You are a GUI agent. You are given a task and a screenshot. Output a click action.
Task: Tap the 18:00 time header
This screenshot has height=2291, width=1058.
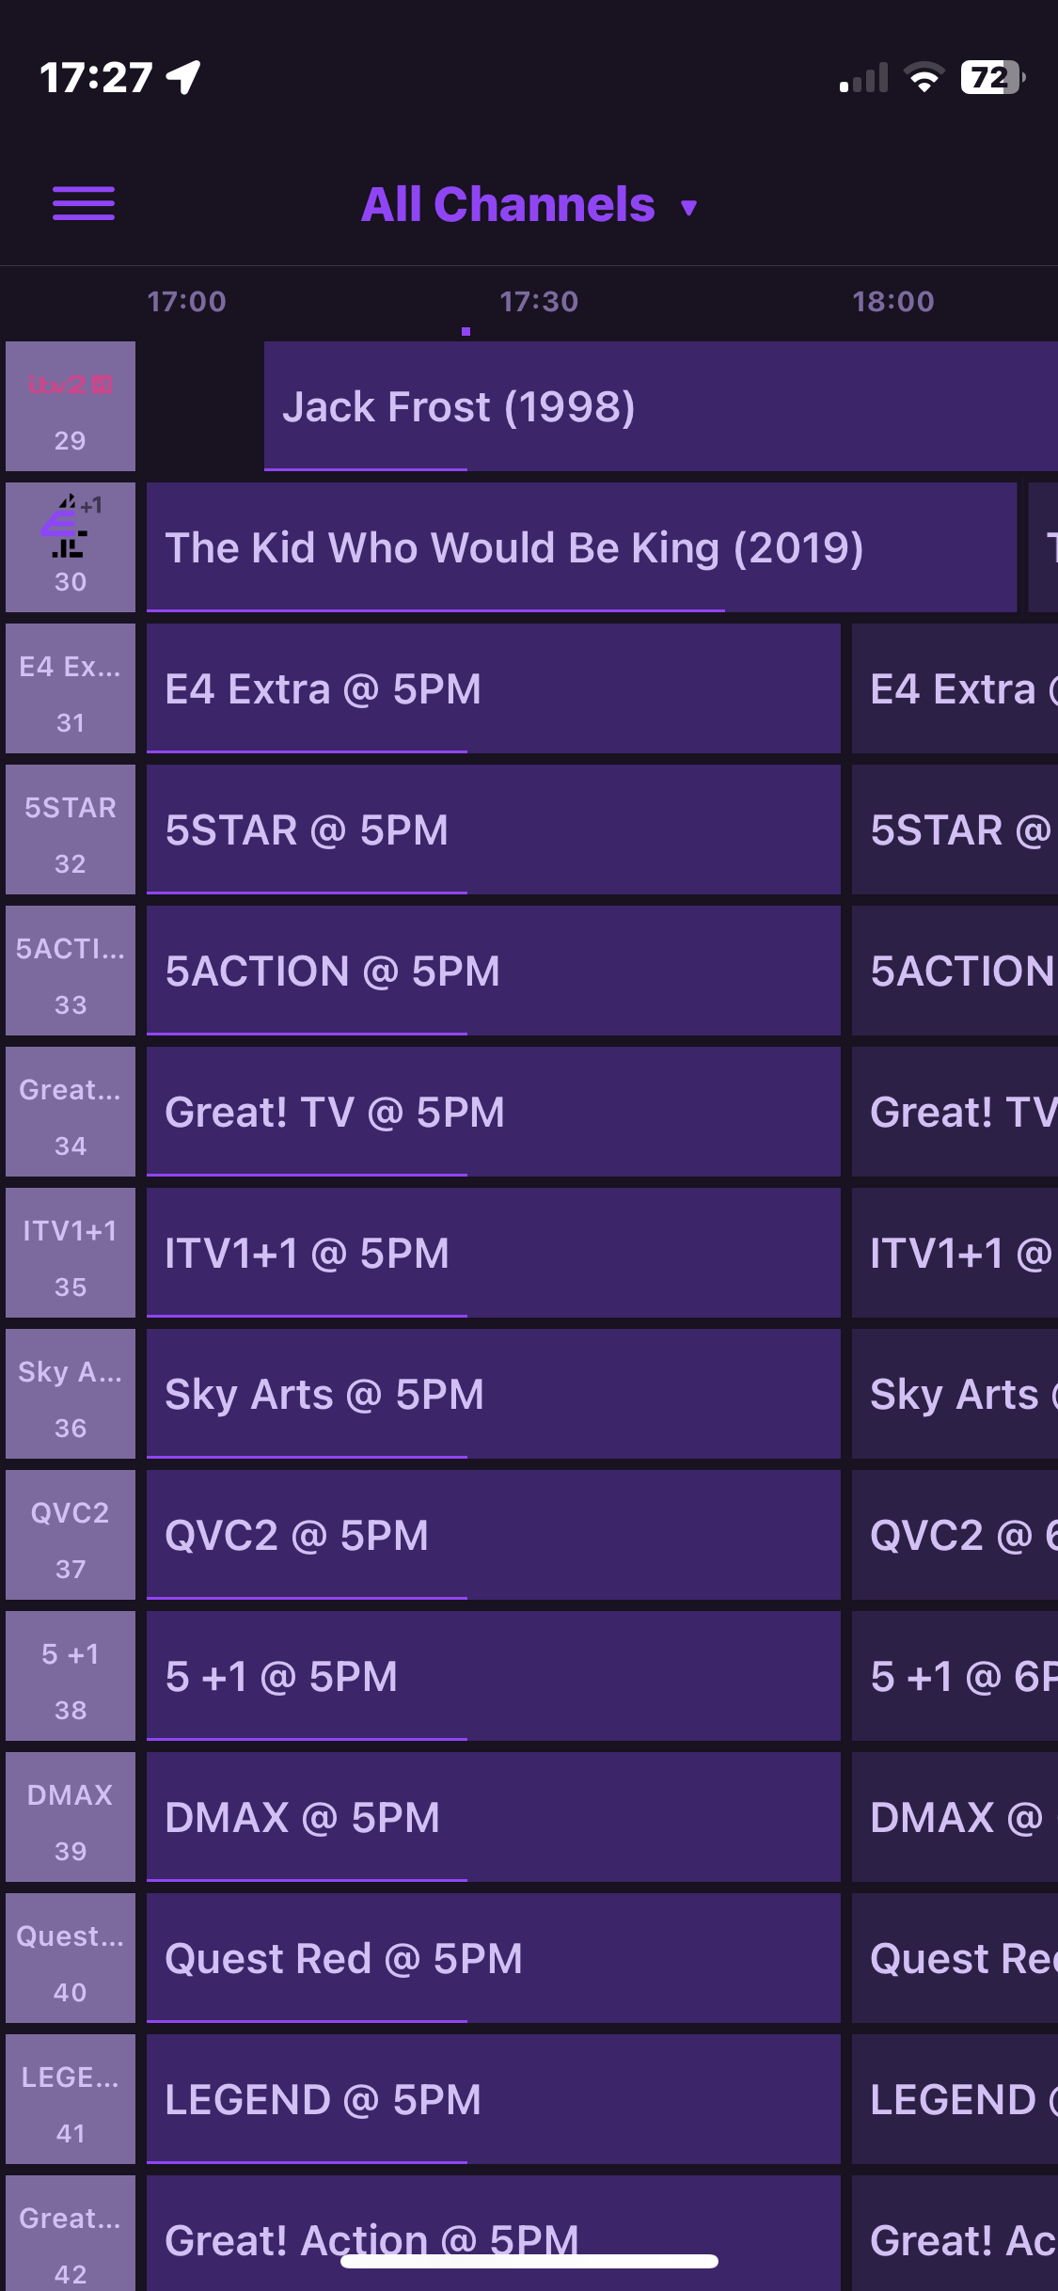[892, 302]
